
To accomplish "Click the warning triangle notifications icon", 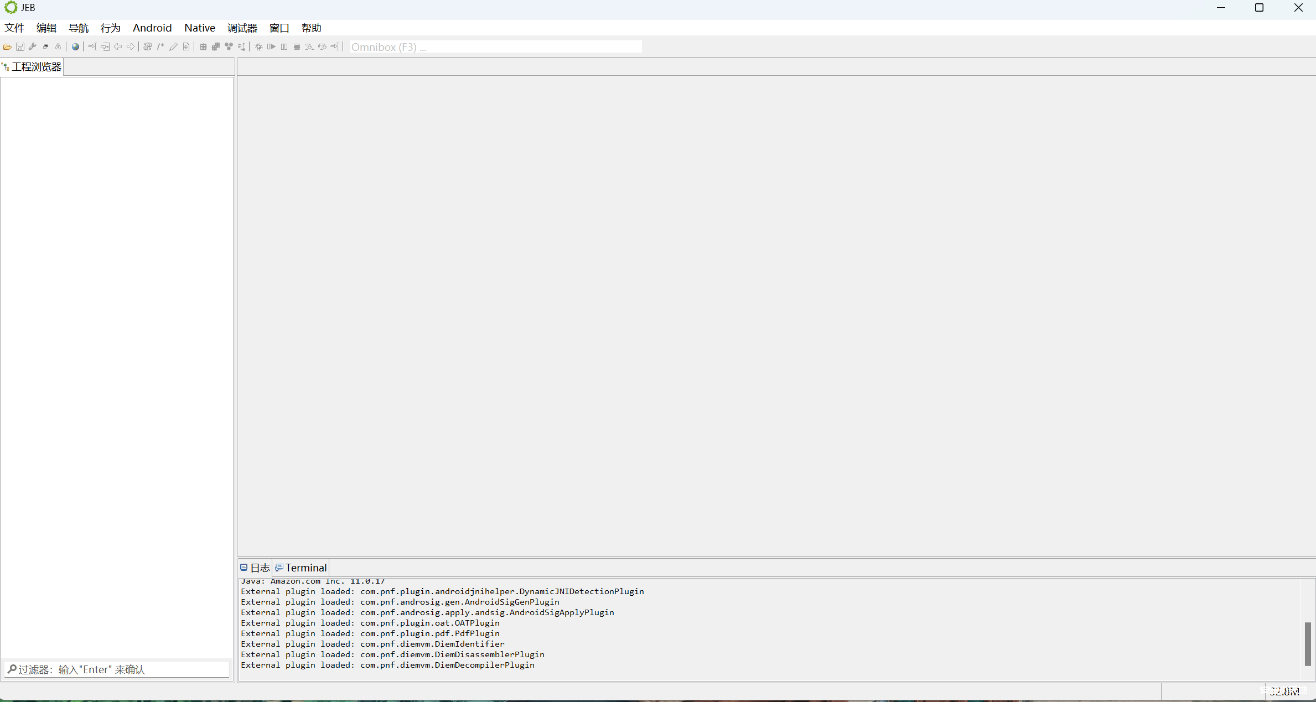I will click(58, 47).
